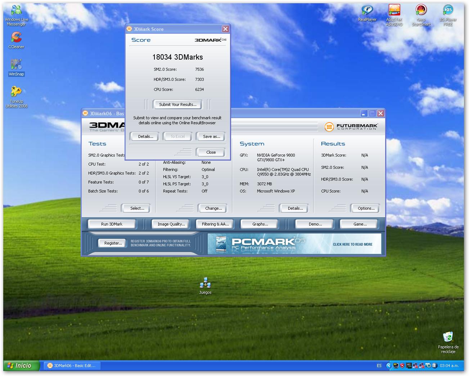Click the second disconnected network tray icon

point(422,366)
